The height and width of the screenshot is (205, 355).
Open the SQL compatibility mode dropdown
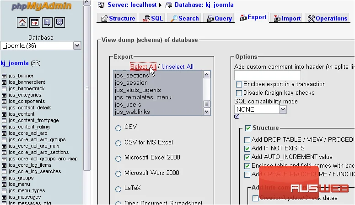(x=261, y=109)
